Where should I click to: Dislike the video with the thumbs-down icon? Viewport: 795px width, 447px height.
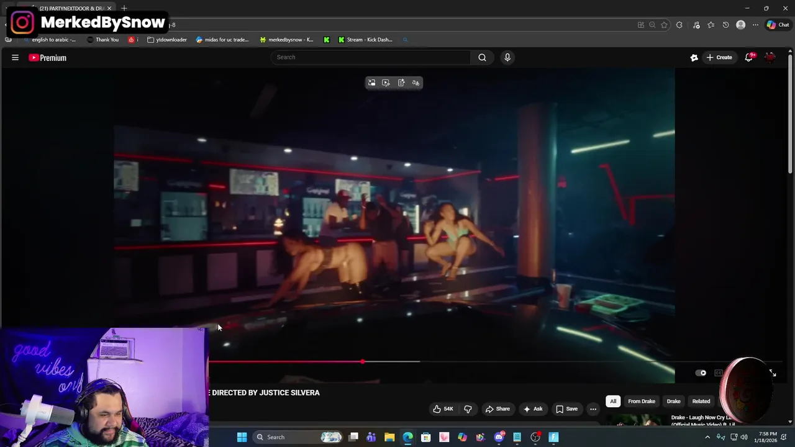[468, 409]
